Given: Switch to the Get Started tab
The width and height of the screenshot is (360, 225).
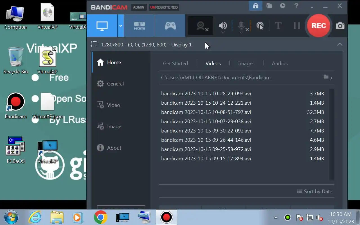Looking at the screenshot, I should coord(175,64).
